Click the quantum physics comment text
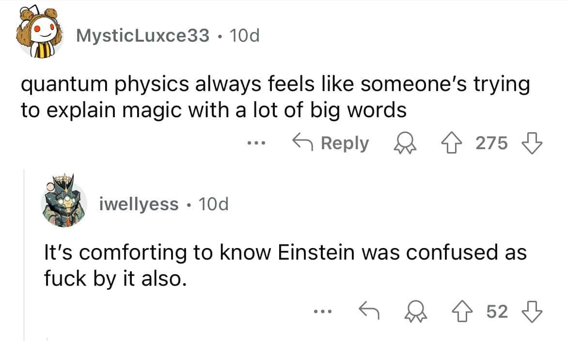The image size is (567, 341). coord(274,97)
